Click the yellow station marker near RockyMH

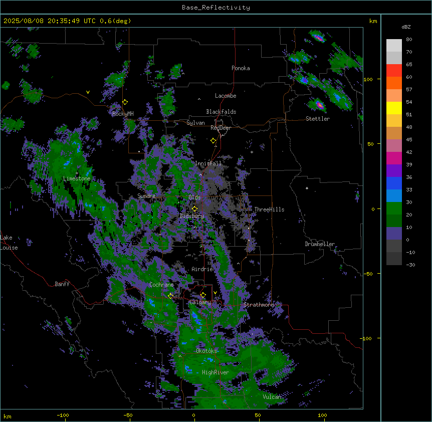(125, 102)
